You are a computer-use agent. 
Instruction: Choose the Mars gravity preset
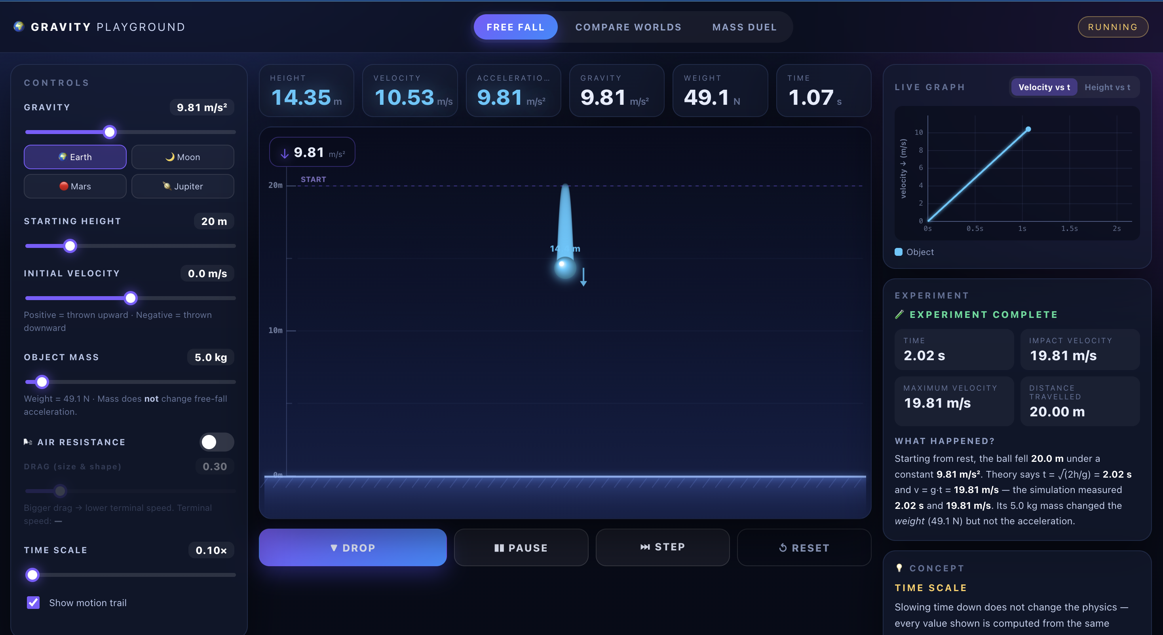pyautogui.click(x=75, y=186)
